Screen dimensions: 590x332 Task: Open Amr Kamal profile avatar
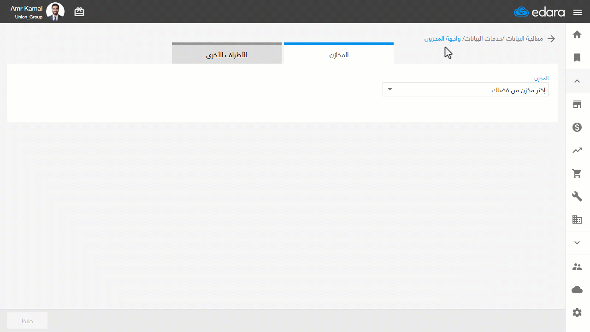coord(55,12)
